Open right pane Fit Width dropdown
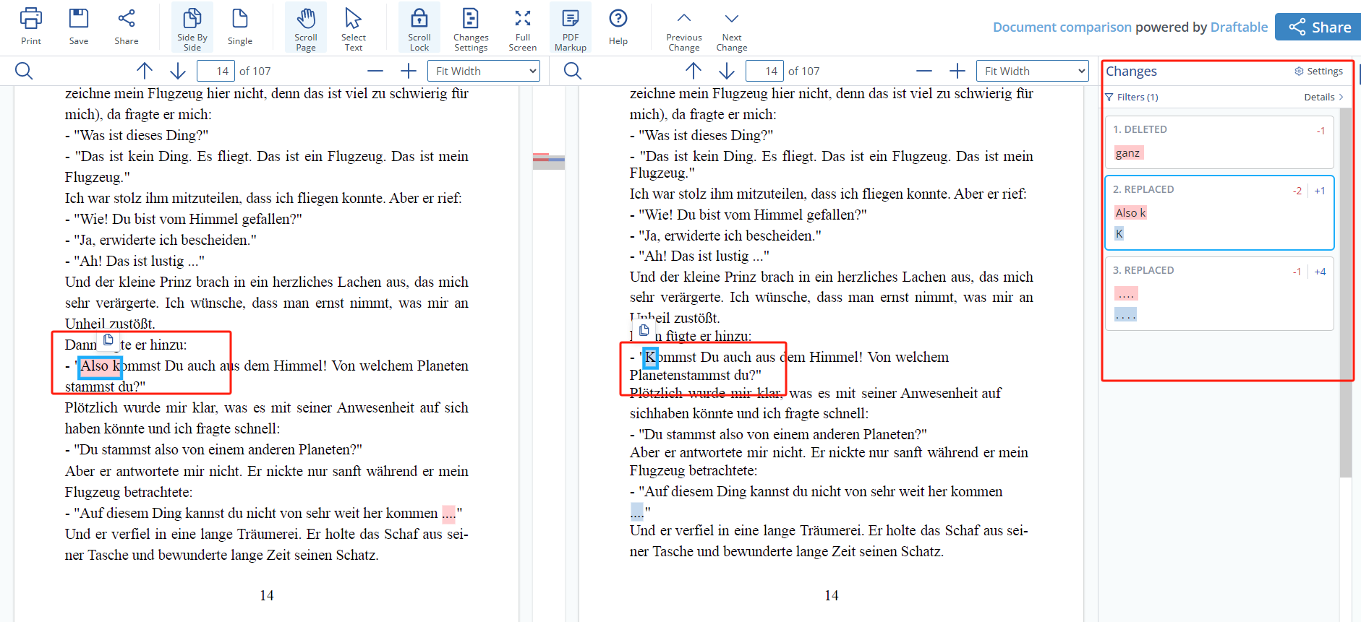 tap(1033, 71)
